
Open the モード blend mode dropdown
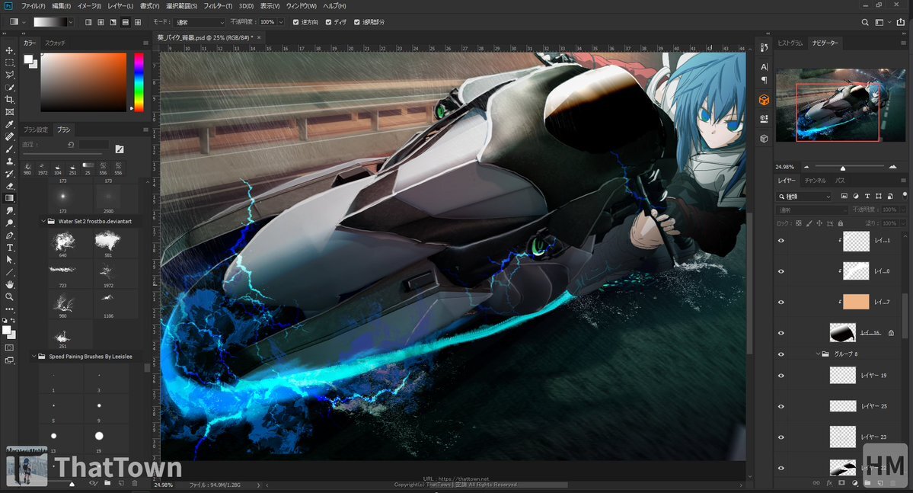pos(200,22)
